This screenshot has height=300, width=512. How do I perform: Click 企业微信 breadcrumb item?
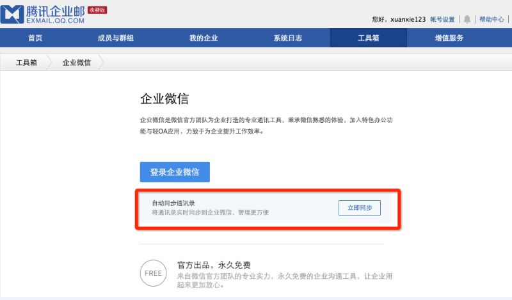click(76, 63)
